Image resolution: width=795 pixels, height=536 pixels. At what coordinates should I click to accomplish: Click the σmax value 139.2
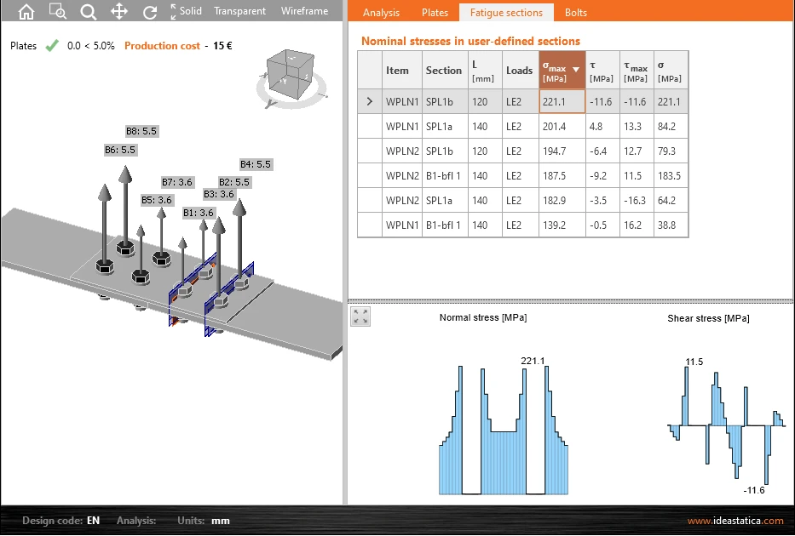562,225
